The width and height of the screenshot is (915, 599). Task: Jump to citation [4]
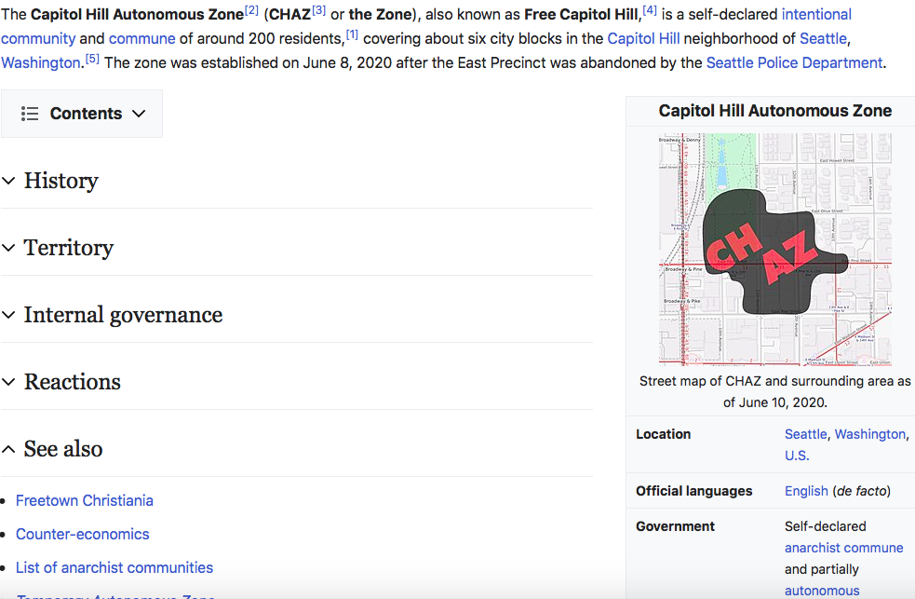pyautogui.click(x=650, y=10)
